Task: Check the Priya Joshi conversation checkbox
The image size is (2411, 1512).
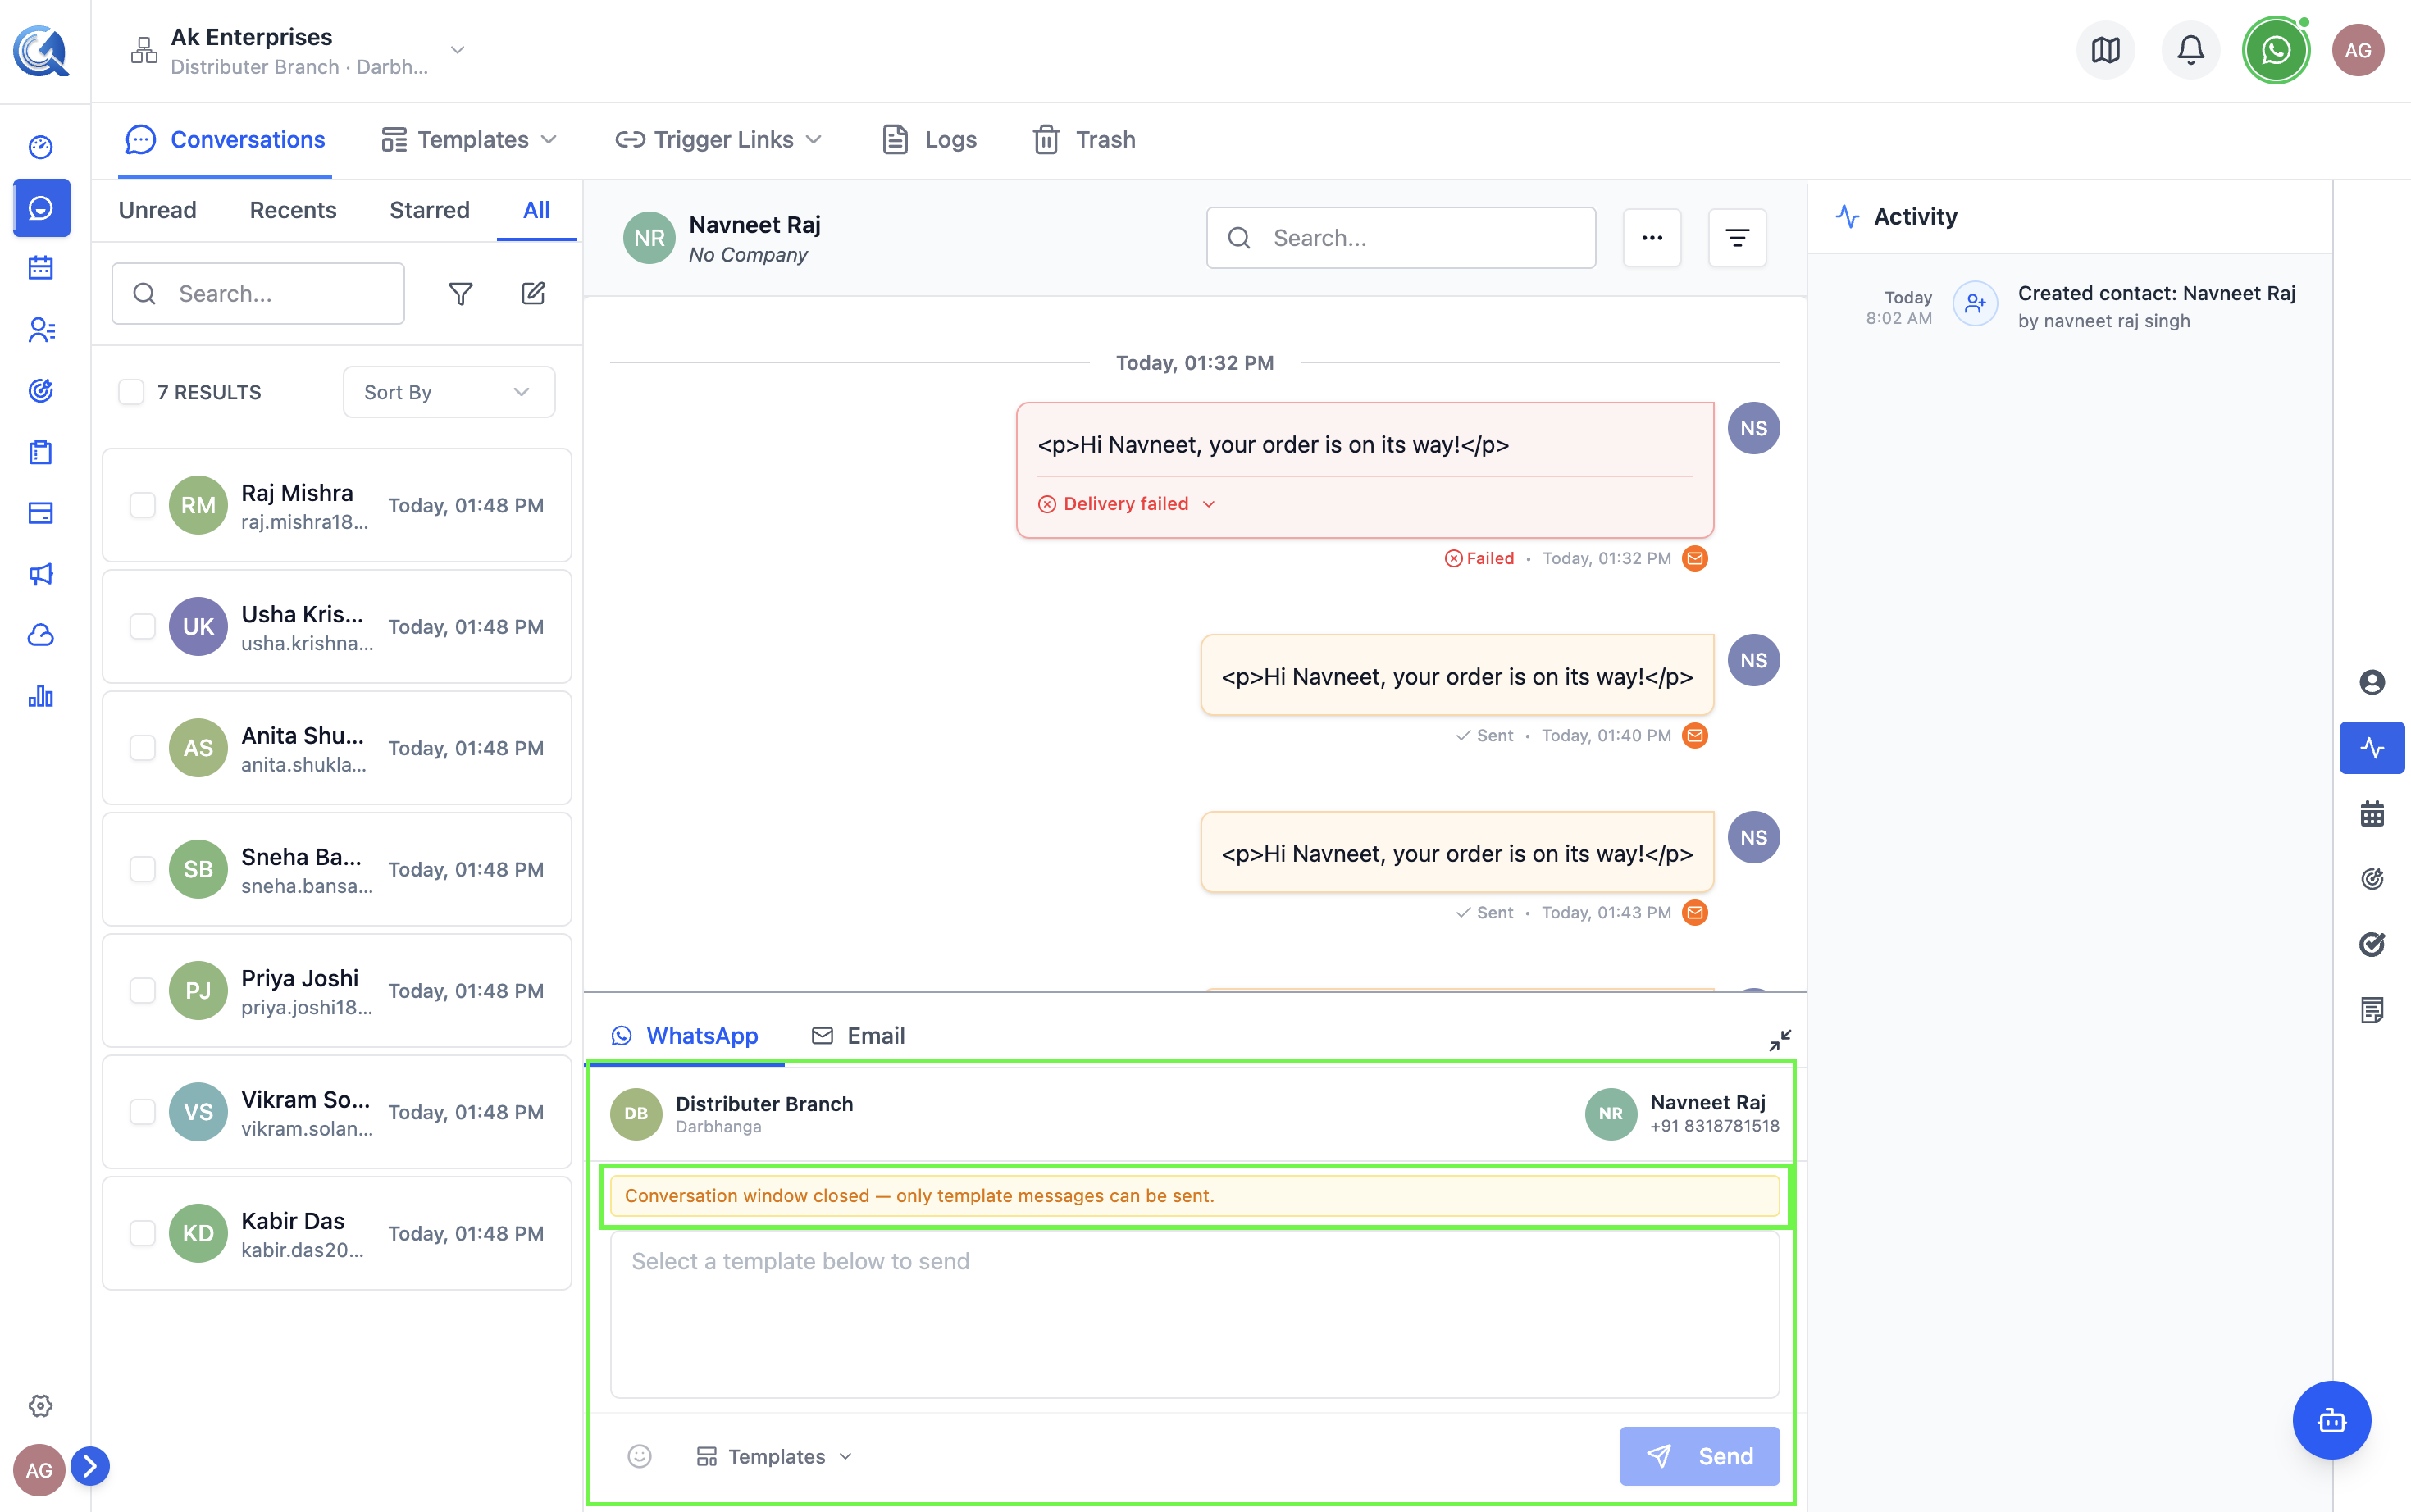Action: 142,990
